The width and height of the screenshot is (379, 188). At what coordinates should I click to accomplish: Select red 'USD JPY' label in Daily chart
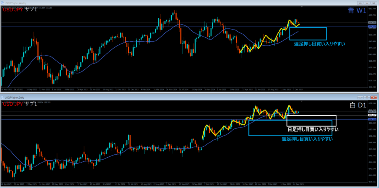click(x=12, y=105)
